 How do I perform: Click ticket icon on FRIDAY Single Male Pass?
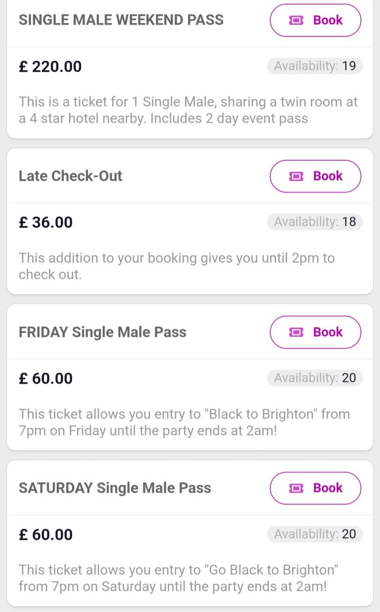click(296, 332)
